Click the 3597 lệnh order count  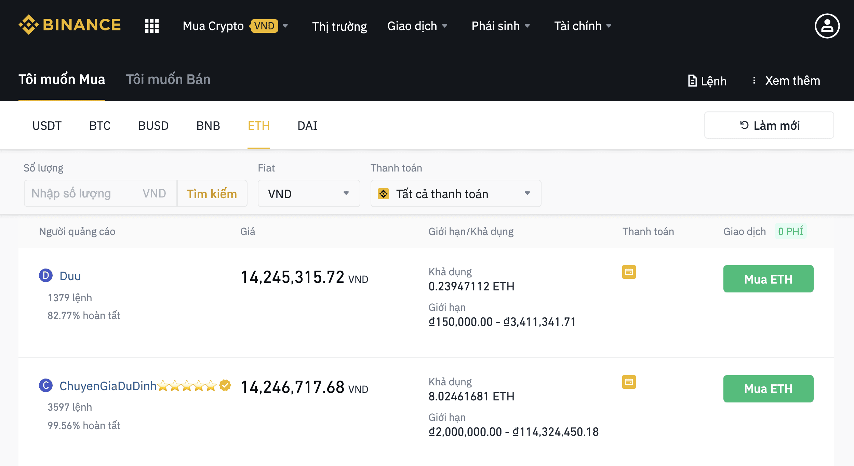tap(70, 407)
